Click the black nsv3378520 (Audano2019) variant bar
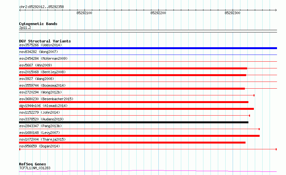This screenshot has height=175, width=286. (x=134, y=122)
